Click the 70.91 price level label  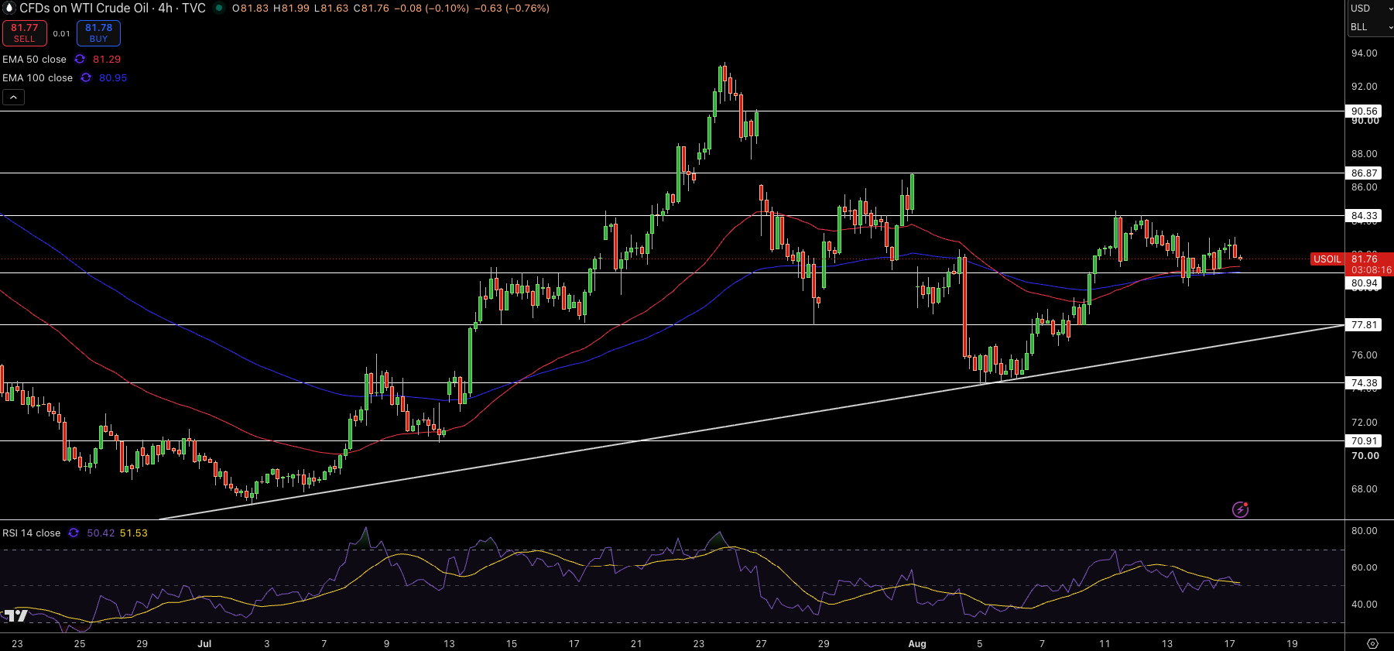[1364, 441]
